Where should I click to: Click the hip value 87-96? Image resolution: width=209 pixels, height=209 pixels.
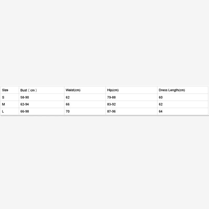pos(131,111)
